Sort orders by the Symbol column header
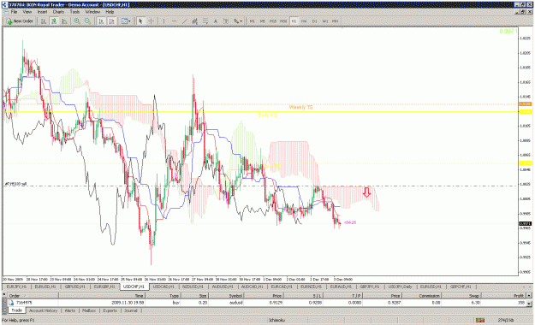Viewport: 535px width, 325px height. pos(225,296)
